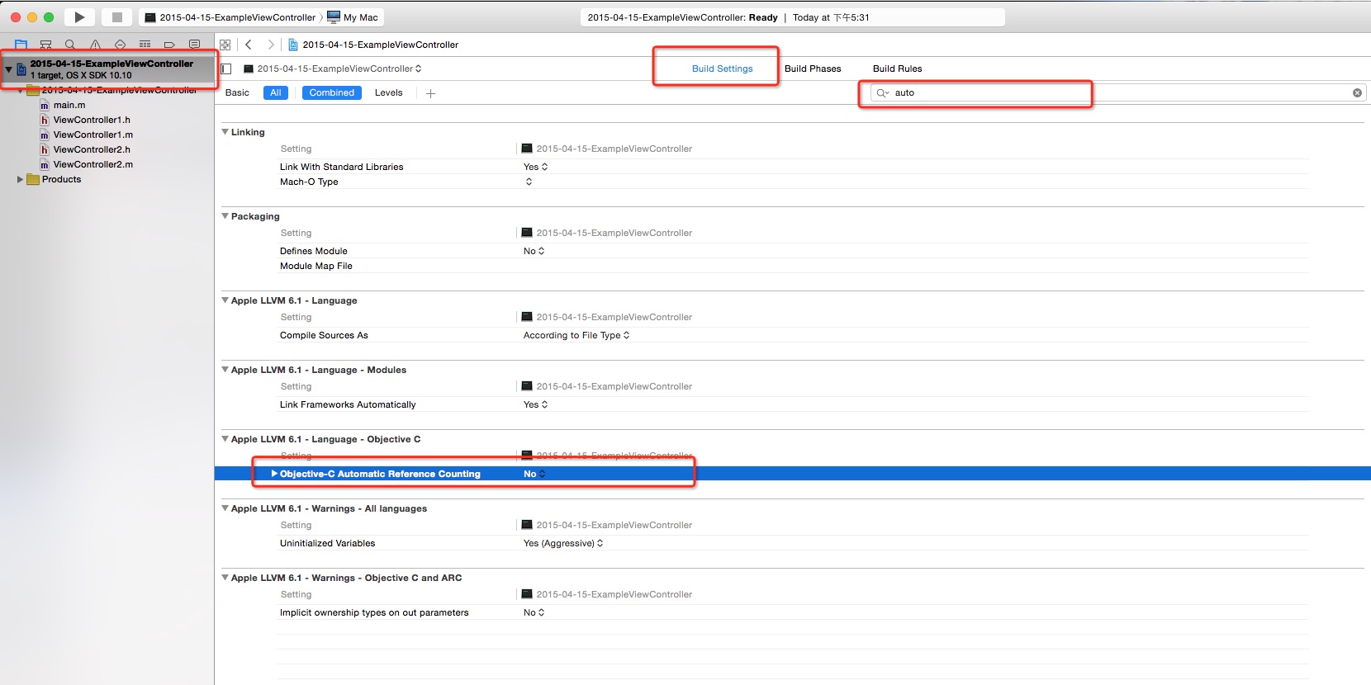
Task: Change Link With Standard Libraries value
Action: coord(535,167)
